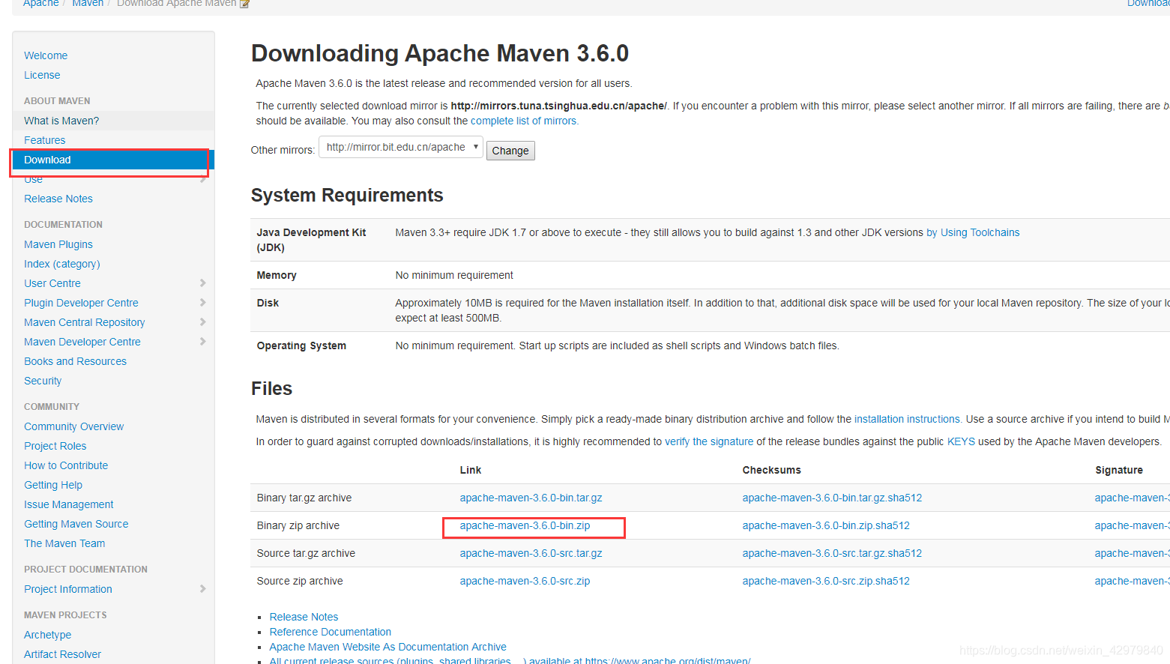Open verify the signature link
This screenshot has height=664, width=1170.
coord(709,441)
